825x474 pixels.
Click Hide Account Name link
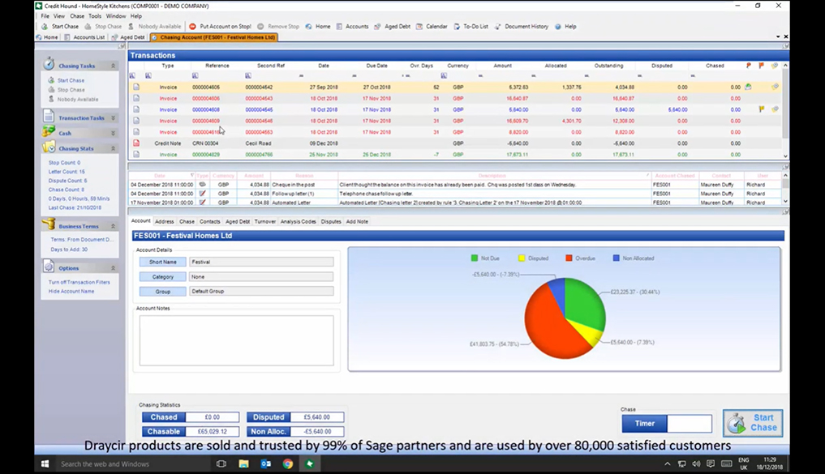click(71, 291)
